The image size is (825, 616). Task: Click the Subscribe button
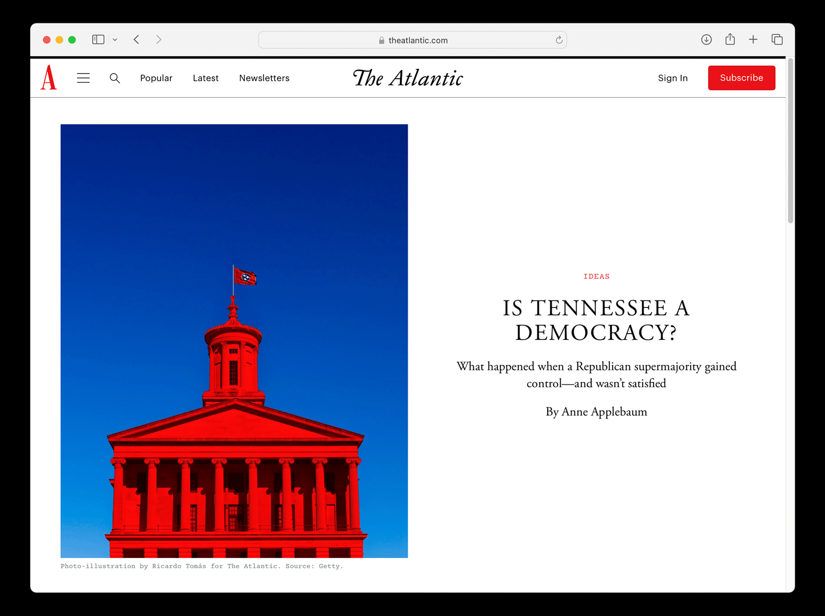(x=741, y=78)
